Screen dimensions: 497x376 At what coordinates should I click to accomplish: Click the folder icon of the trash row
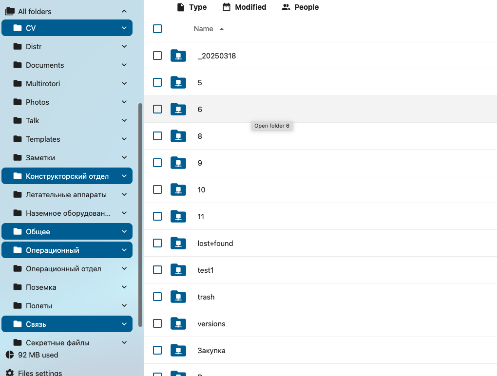click(178, 297)
